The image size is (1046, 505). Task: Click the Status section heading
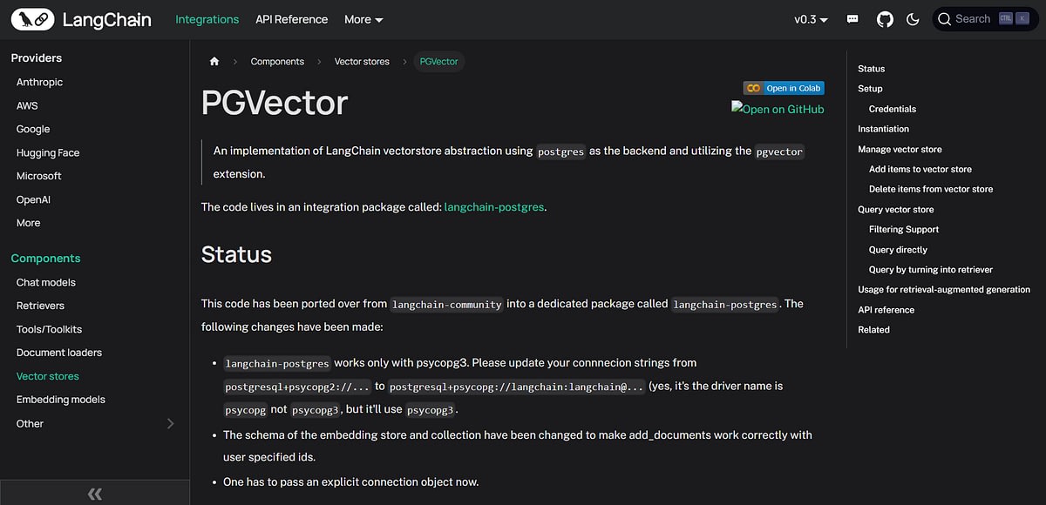click(x=236, y=254)
